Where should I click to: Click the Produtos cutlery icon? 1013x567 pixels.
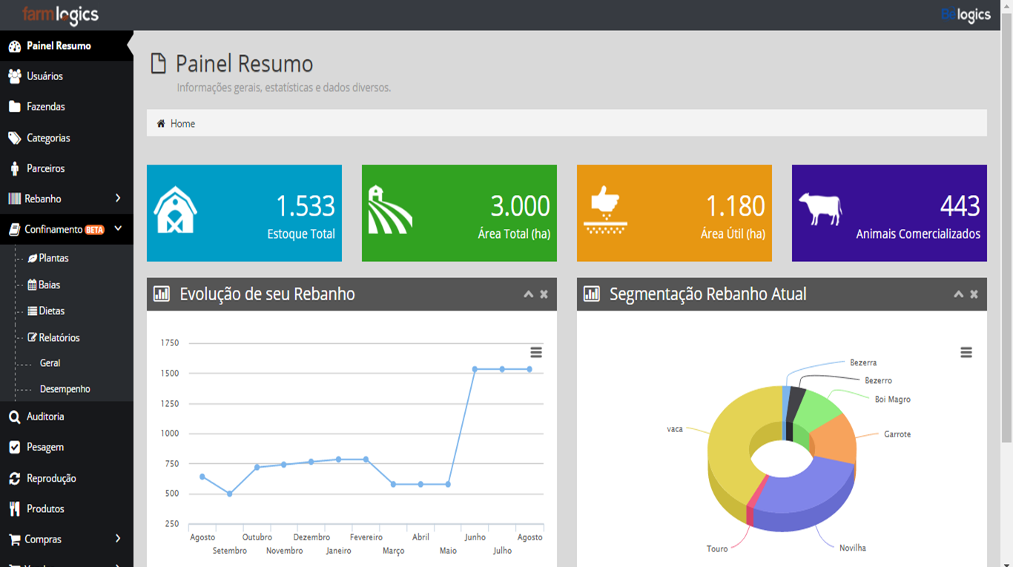14,509
